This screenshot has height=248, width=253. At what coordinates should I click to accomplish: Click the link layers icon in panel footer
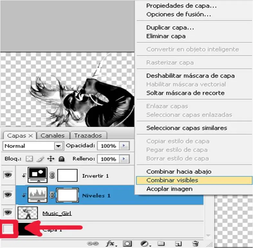(93, 243)
